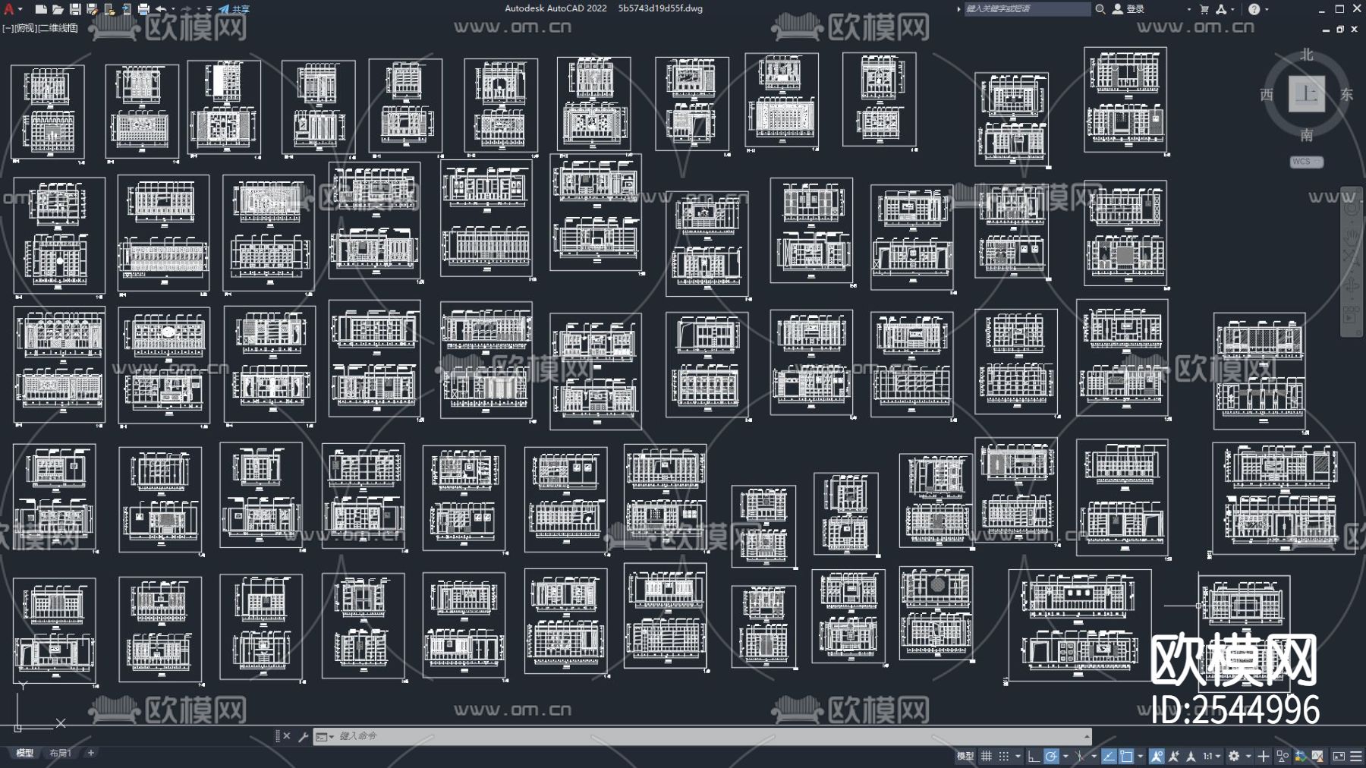Screen dimensions: 1366x768
Task: Expand the Quick Access Toolbar customize dropdown
Action: (209, 9)
